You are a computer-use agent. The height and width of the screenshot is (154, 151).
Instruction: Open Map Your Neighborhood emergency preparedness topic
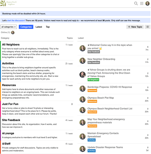click(x=106, y=121)
